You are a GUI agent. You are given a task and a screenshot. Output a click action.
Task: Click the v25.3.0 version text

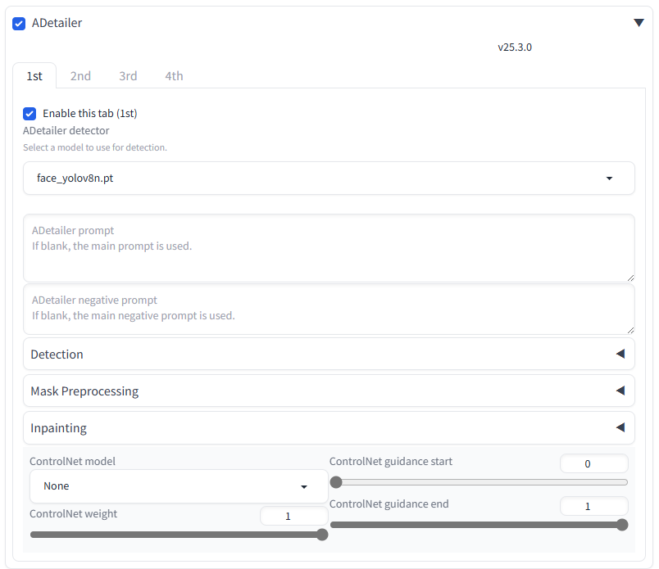(x=515, y=47)
